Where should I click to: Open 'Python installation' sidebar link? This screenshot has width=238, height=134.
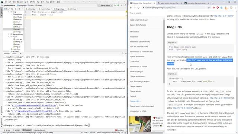click(137, 57)
